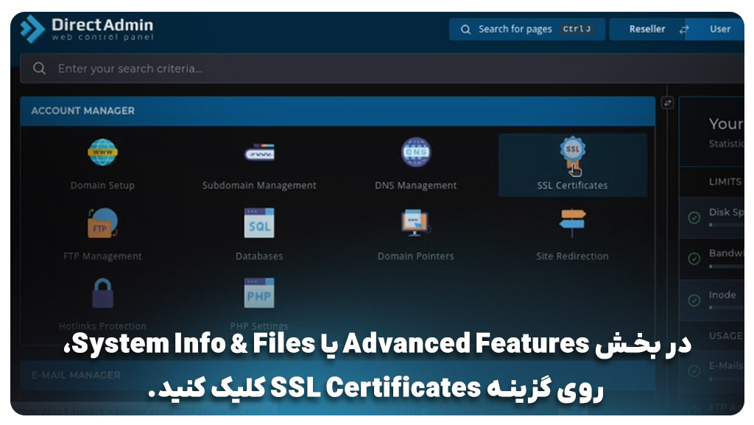Open the Search for pages box
The image size is (754, 425).
(526, 29)
